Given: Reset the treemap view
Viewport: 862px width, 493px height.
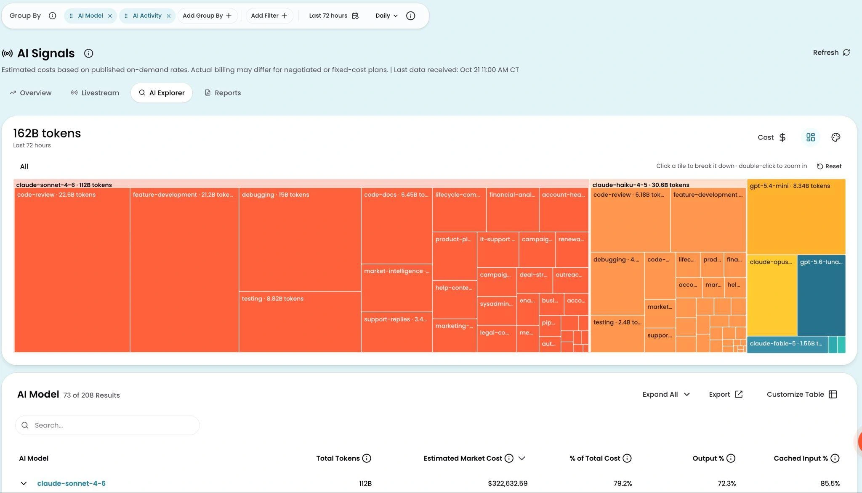Looking at the screenshot, I should pos(829,166).
